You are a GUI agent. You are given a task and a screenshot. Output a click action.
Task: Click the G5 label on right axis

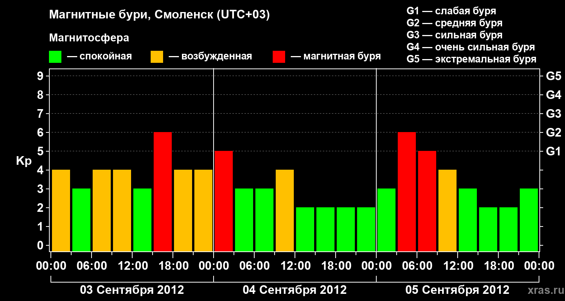point(553,76)
